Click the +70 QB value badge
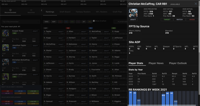The height and width of the screenshot is (106, 200). coord(7,102)
